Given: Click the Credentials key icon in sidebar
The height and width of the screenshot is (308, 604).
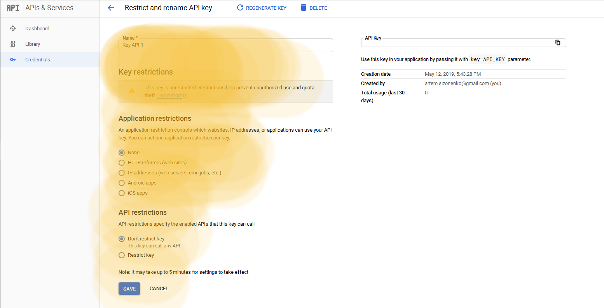Looking at the screenshot, I should [x=13, y=59].
